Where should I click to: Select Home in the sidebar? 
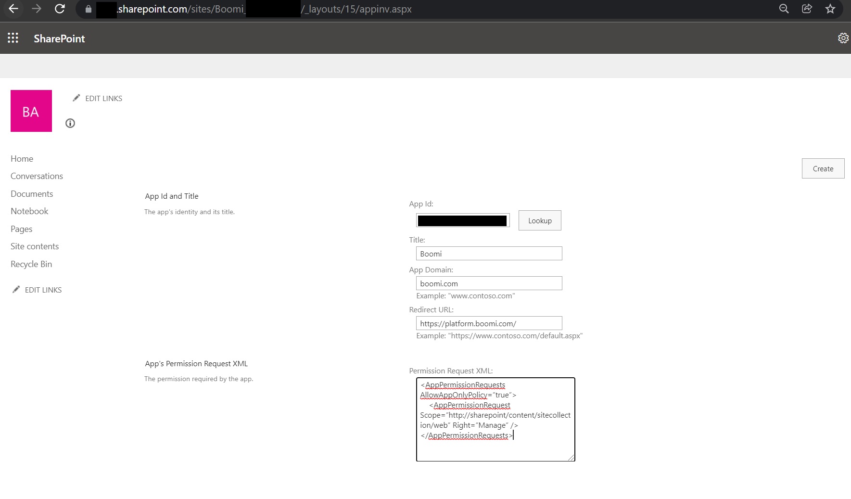(22, 158)
